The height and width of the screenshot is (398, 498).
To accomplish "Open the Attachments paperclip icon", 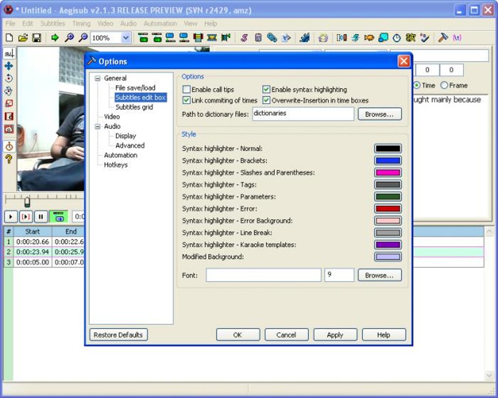I will click(x=272, y=38).
